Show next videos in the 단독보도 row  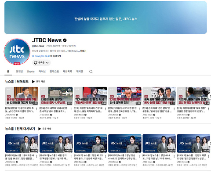(210, 96)
